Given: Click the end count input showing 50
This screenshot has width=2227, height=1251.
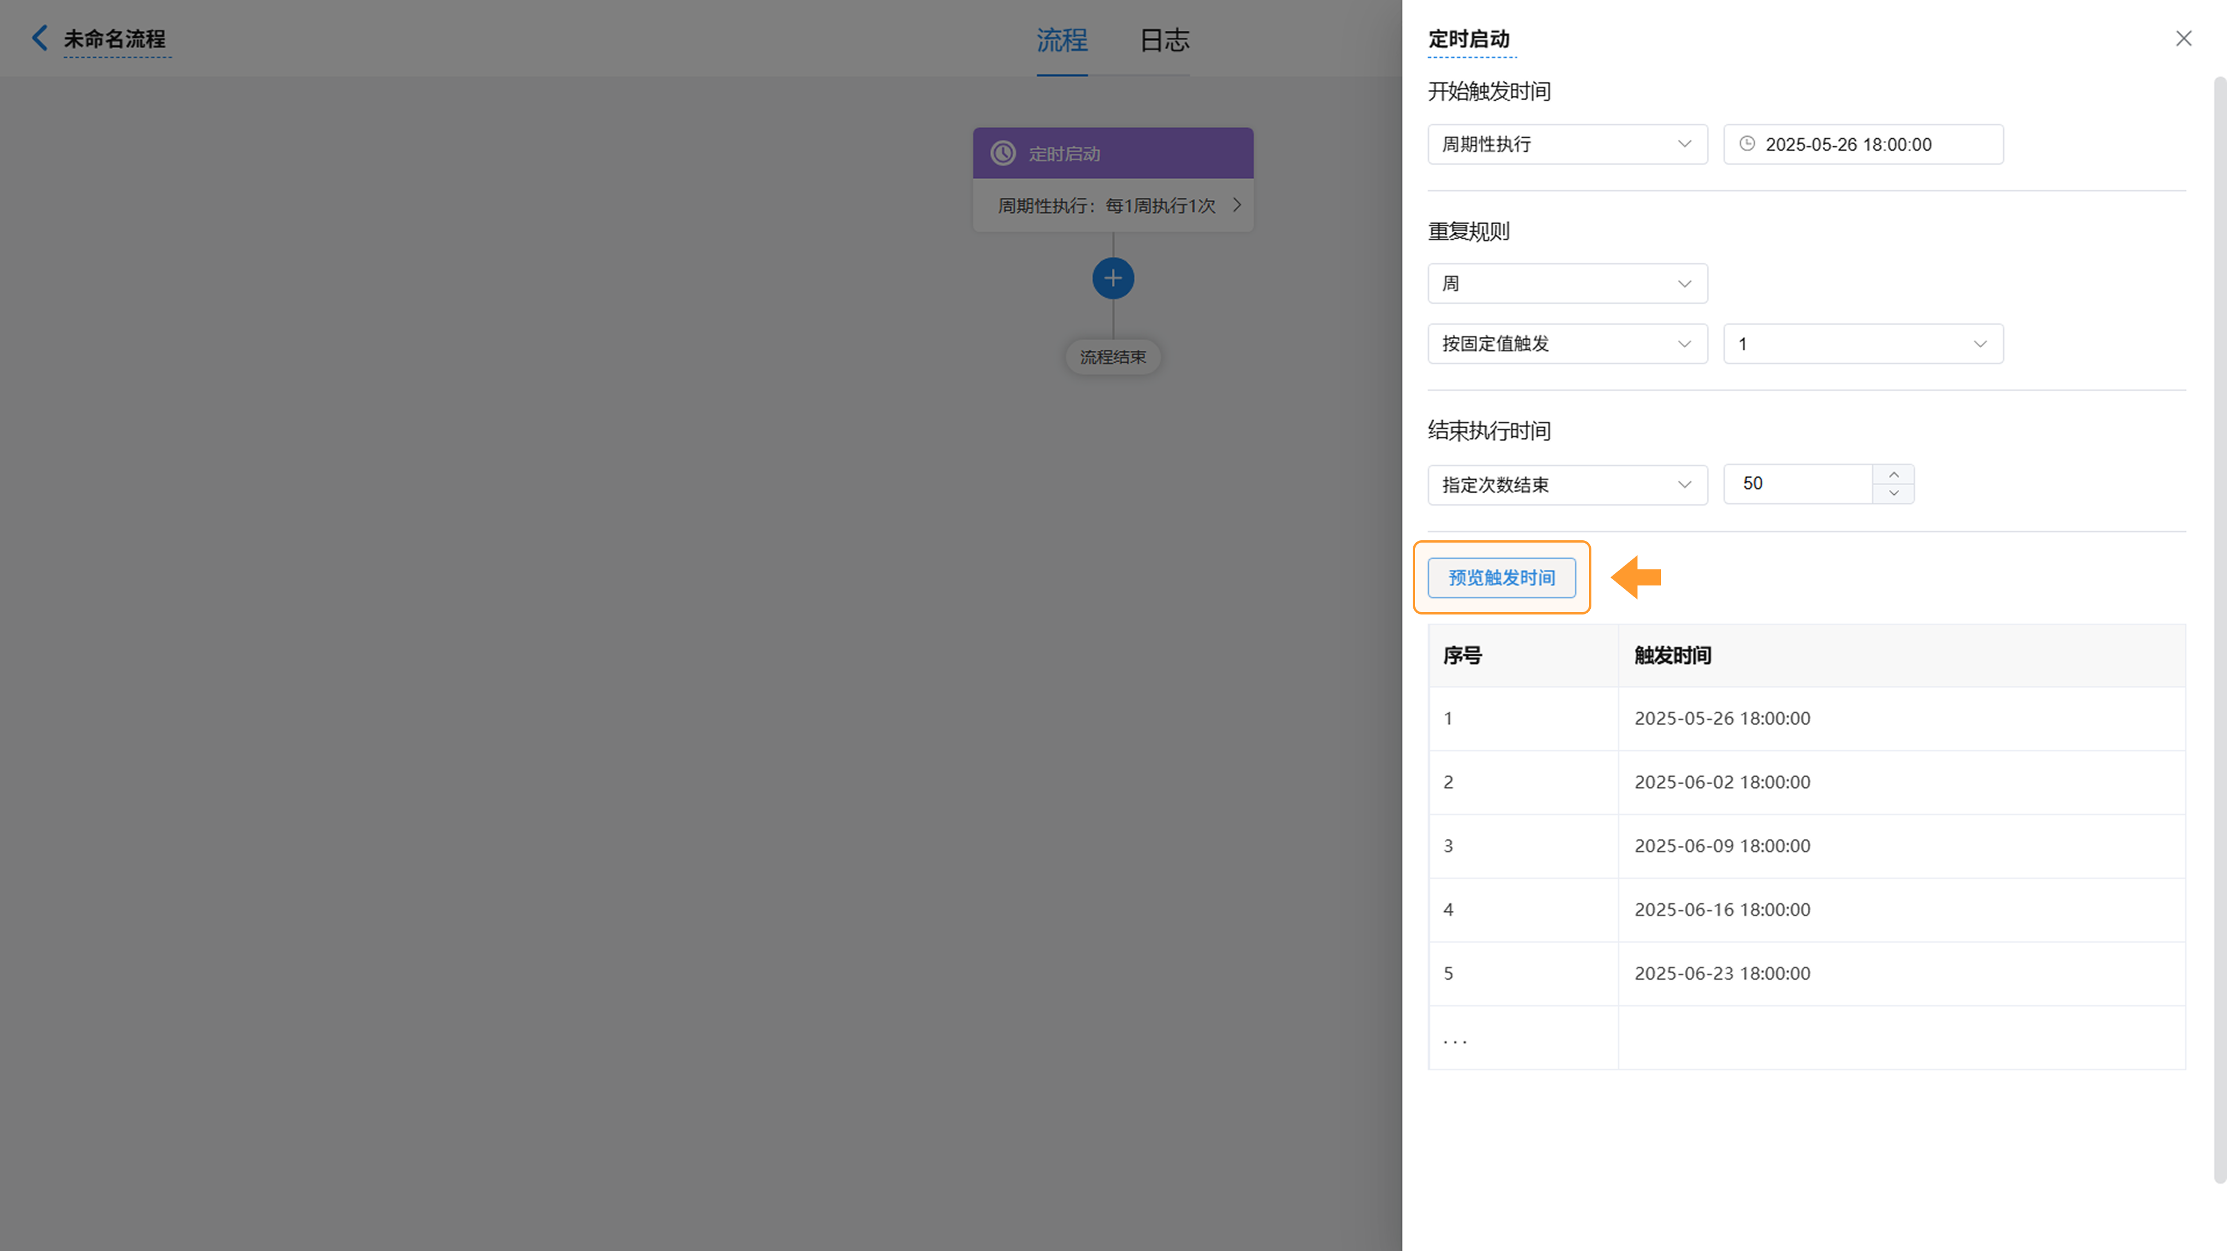Looking at the screenshot, I should [1798, 484].
